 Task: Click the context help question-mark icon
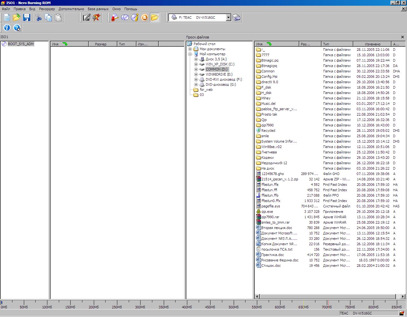[x=17, y=28]
